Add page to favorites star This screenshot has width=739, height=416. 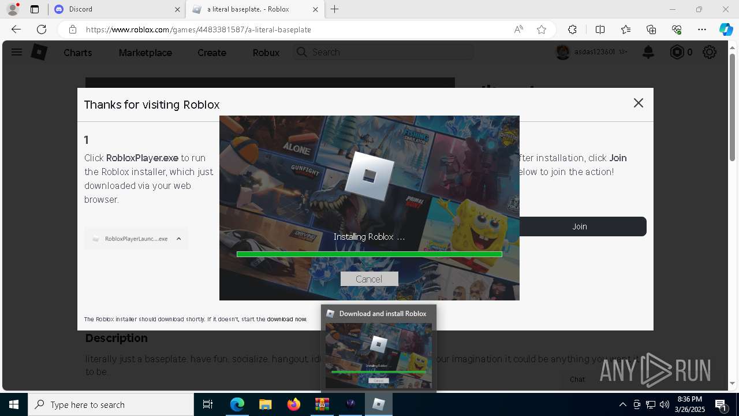tap(542, 29)
